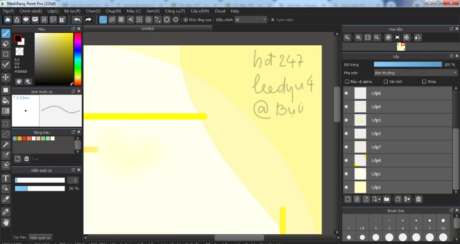
Task: Delete the palette color with the trash icon
Action: tap(27, 159)
